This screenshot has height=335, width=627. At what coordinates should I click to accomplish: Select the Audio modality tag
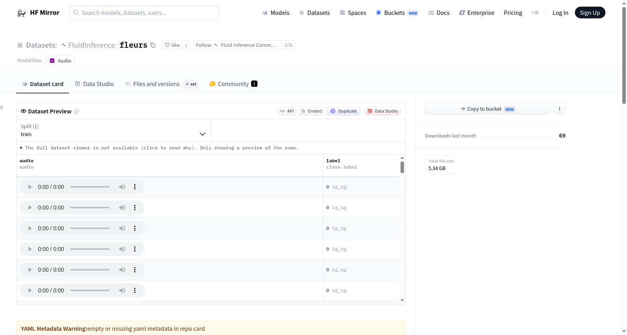click(x=60, y=61)
